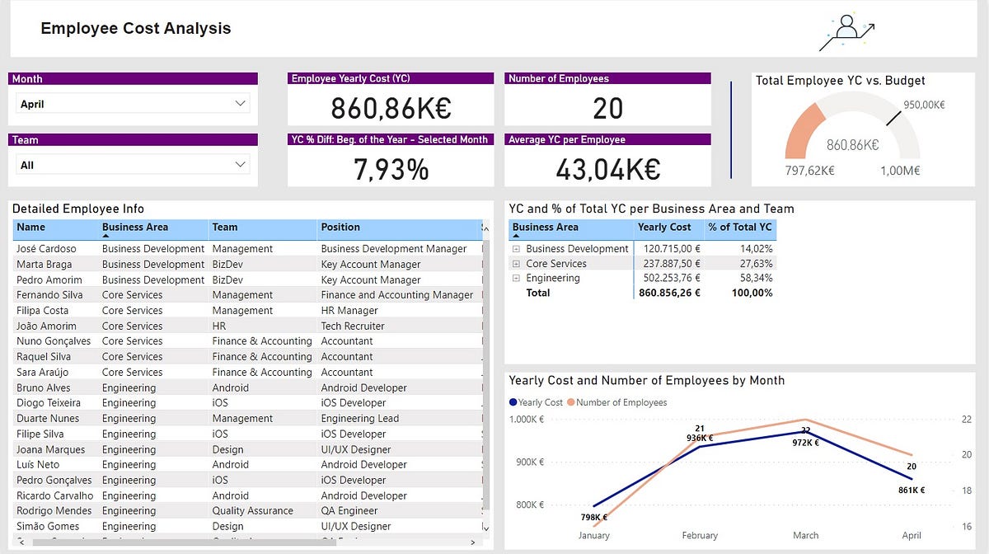Click the dropdown chevron on the Month slicer
Image resolution: width=989 pixels, height=554 pixels.
(x=241, y=103)
